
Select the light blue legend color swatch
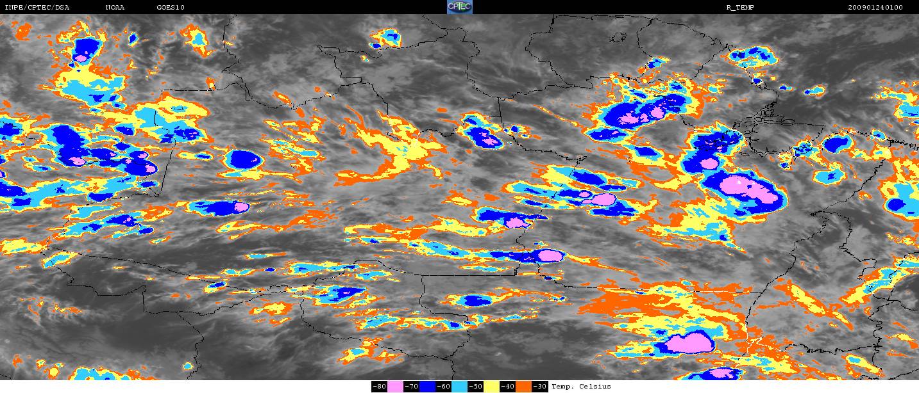click(459, 387)
